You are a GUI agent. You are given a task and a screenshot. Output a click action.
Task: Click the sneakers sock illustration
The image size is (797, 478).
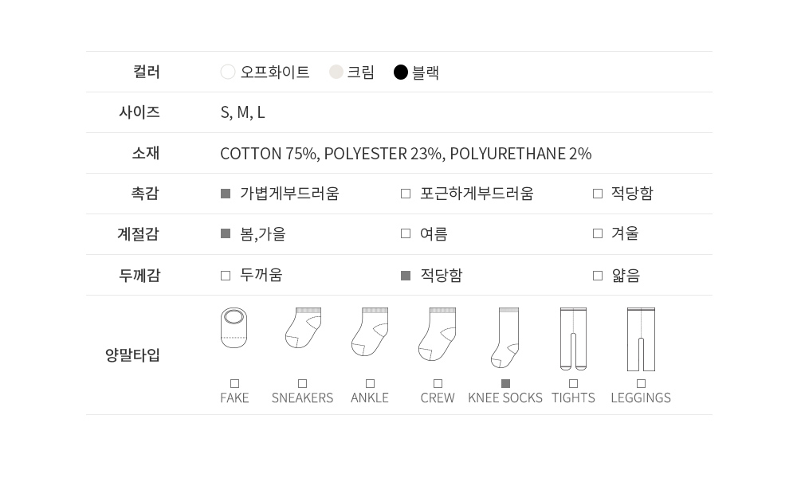coord(303,328)
